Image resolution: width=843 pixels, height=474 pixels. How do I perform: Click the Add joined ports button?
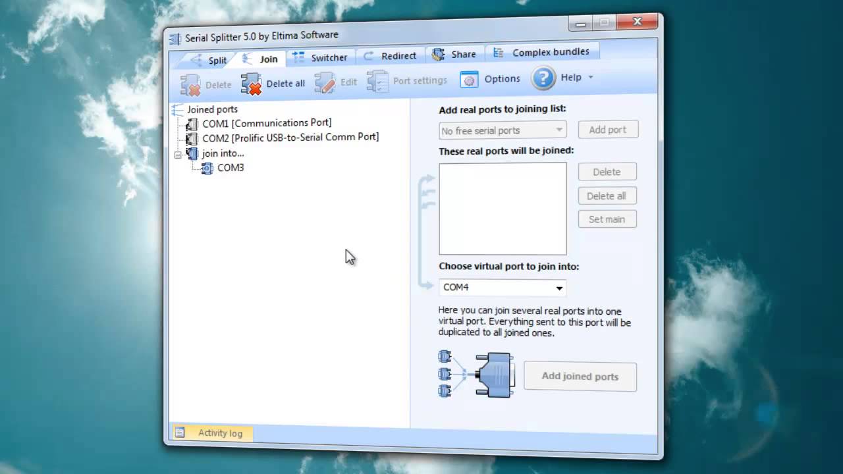[580, 377]
